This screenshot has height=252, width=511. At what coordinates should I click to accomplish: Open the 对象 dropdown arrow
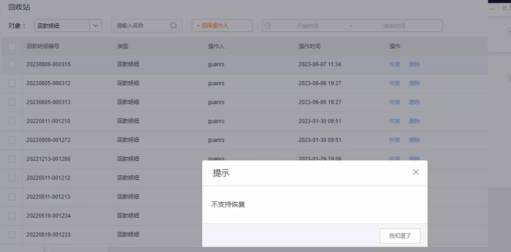tap(96, 26)
